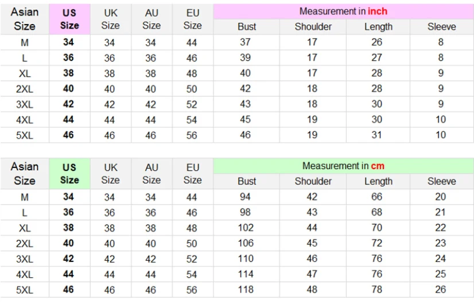Image resolution: width=474 pixels, height=302 pixels.
Task: Select EU size 56 in the inch table
Action: point(192,135)
